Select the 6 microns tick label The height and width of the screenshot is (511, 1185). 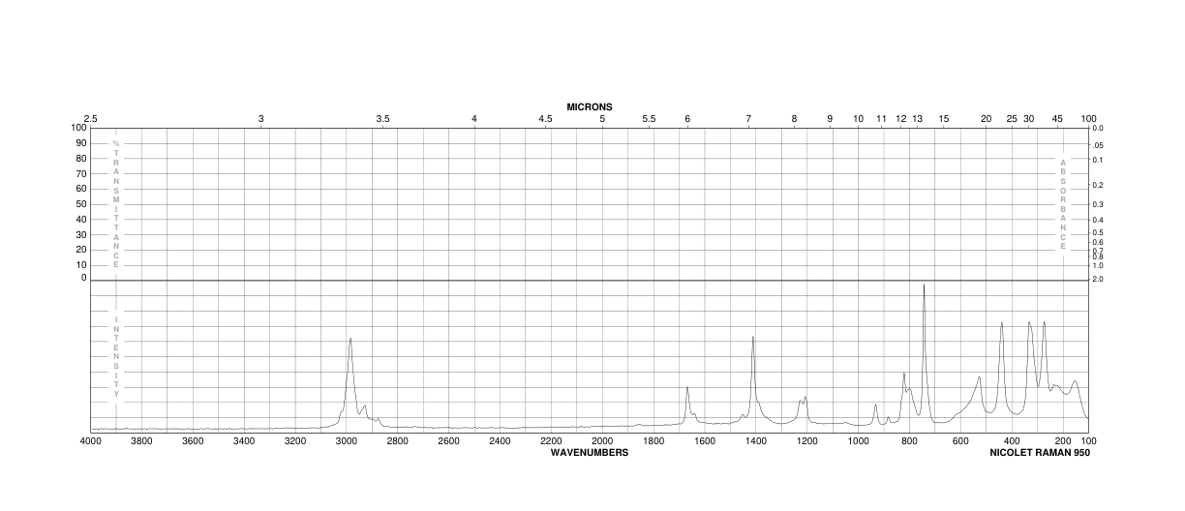pyautogui.click(x=687, y=119)
